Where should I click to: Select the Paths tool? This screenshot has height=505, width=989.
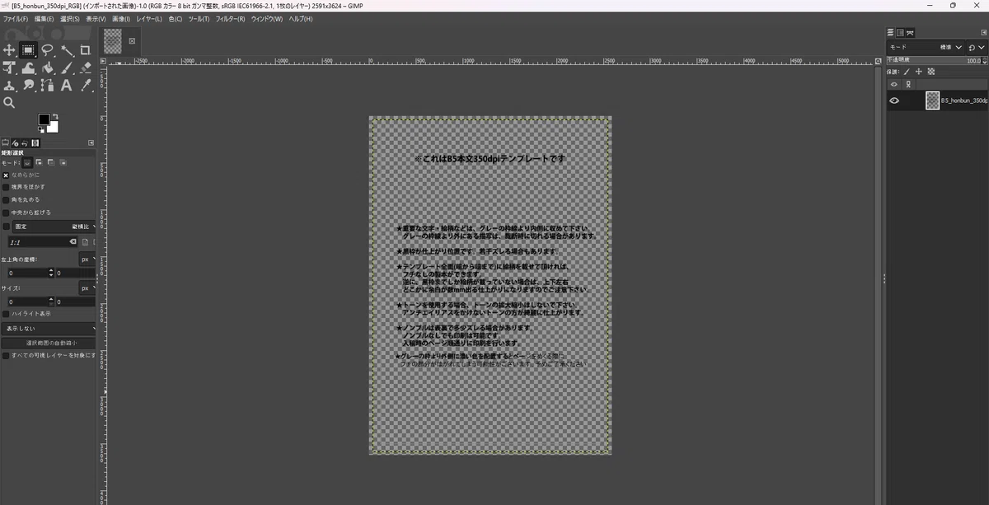48,85
